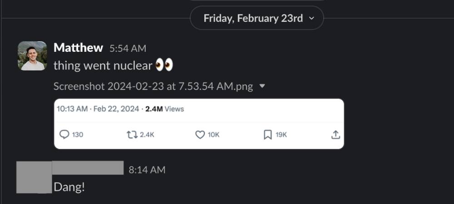Click the retweet arrows icon

pos(132,134)
